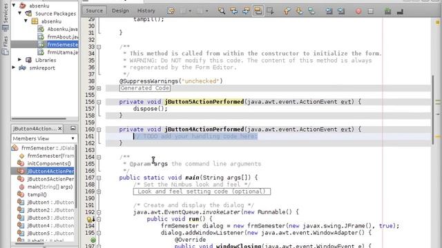
Task: Click Shift Line Right icon
Action: pos(341,11)
